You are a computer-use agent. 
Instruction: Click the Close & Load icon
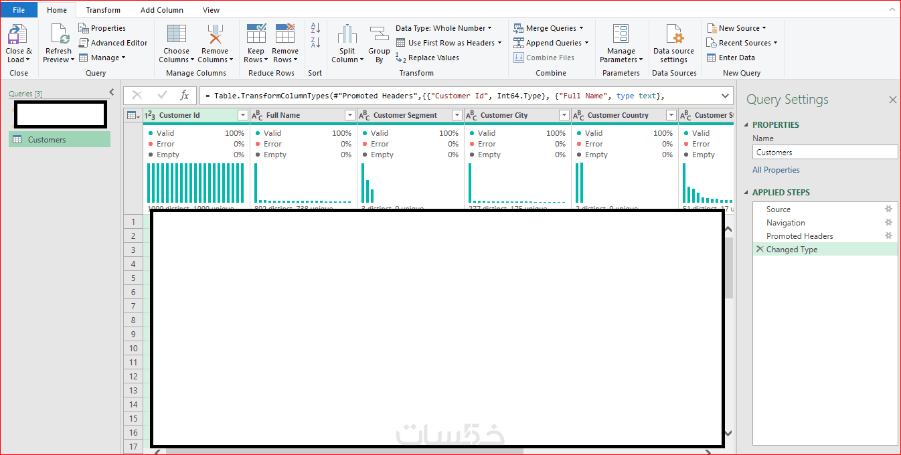[x=17, y=35]
